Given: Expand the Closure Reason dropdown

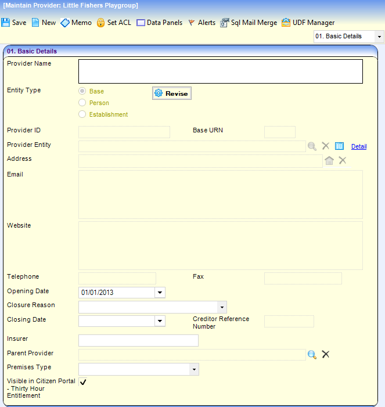Looking at the screenshot, I should (x=221, y=307).
